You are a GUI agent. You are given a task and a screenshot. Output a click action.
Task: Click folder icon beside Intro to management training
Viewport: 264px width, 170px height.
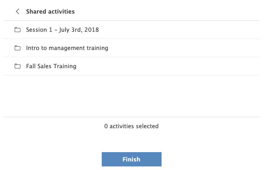point(18,48)
